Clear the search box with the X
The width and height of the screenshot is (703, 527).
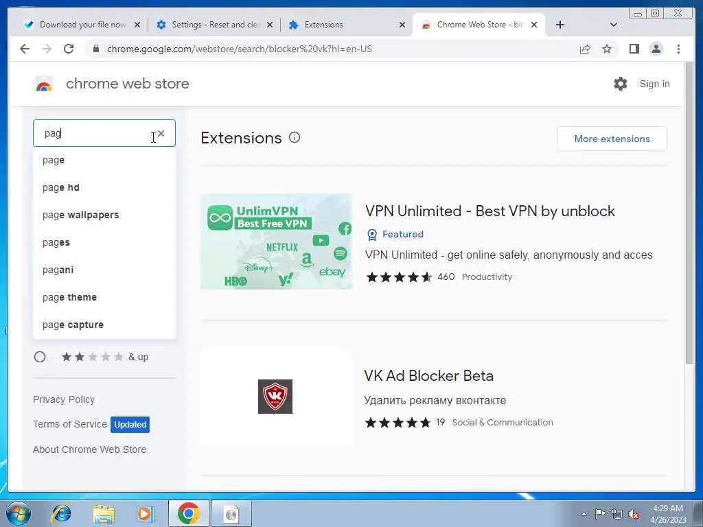161,134
